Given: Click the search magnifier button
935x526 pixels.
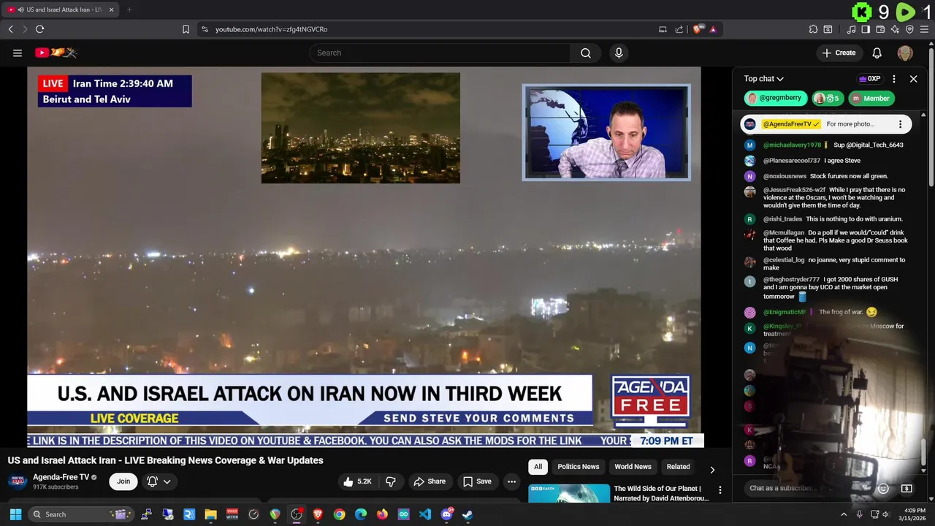Looking at the screenshot, I should (586, 53).
